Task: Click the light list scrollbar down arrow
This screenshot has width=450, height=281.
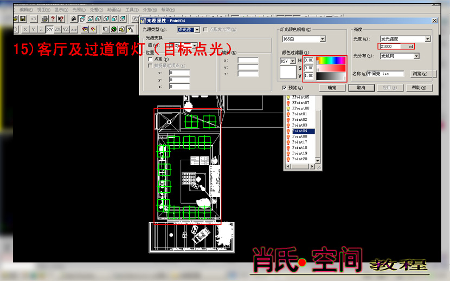Action: tap(318, 161)
